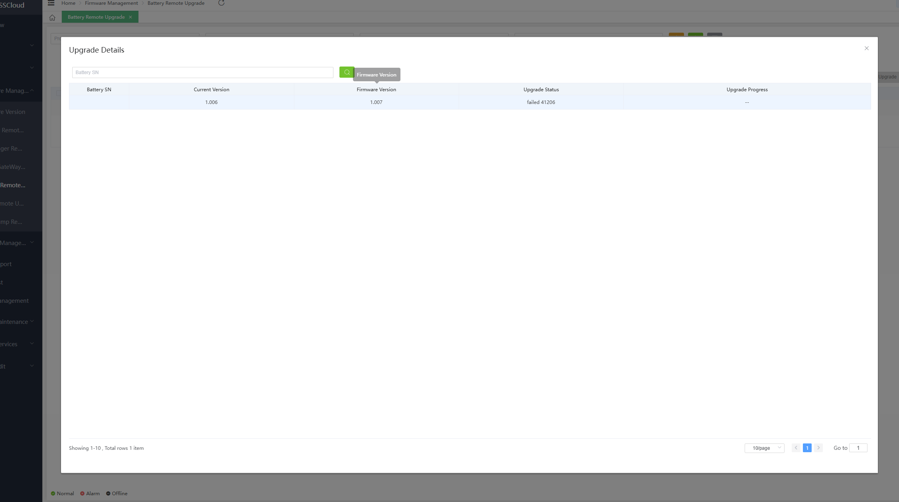The height and width of the screenshot is (502, 899).
Task: Select the Battery Remote Upgrade tab
Action: tap(96, 17)
